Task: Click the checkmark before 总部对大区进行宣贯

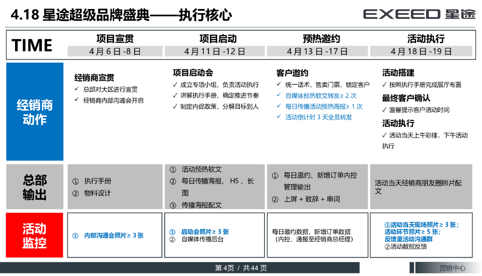Action: pyautogui.click(x=77, y=89)
